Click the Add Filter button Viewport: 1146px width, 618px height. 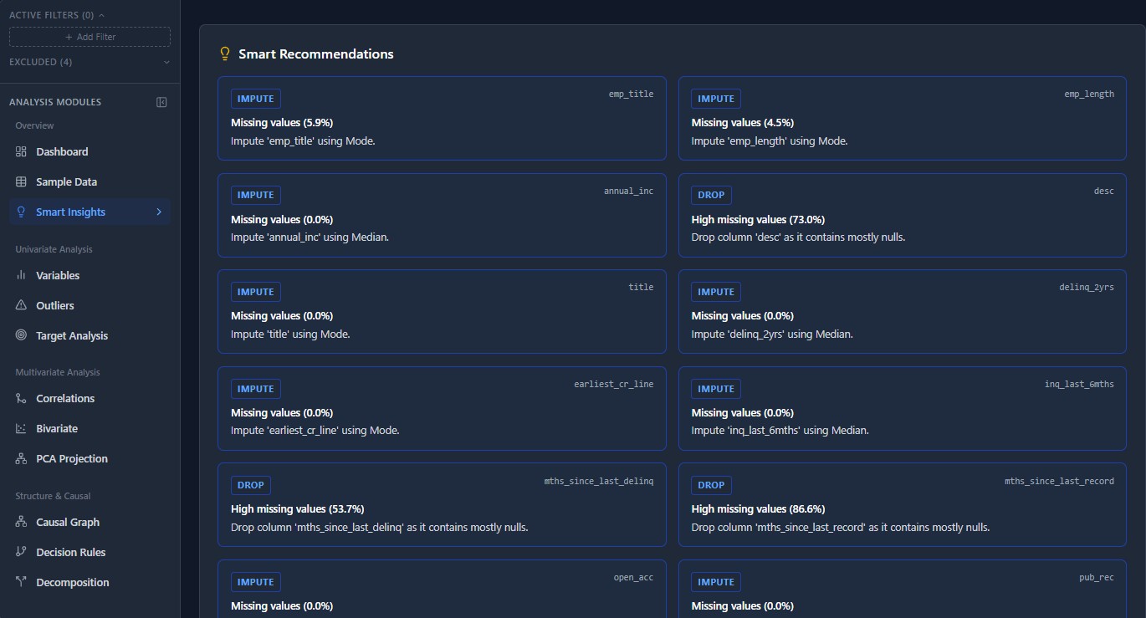pos(90,37)
